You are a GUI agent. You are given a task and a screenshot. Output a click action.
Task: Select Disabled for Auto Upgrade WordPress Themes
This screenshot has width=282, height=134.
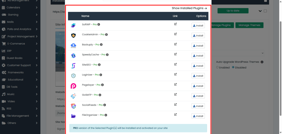[233, 67]
